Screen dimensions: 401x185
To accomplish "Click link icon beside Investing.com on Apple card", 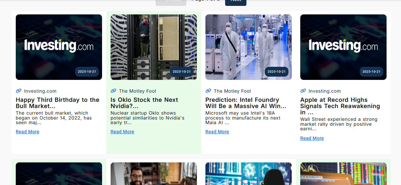I will click(303, 91).
